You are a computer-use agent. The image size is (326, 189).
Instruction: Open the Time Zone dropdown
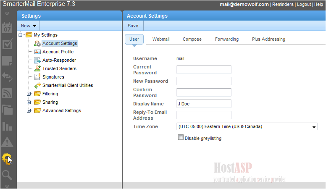[247, 126]
